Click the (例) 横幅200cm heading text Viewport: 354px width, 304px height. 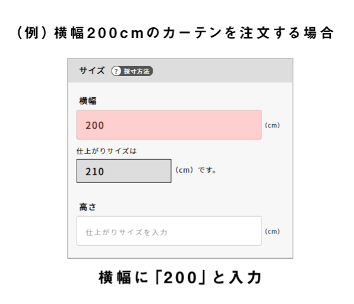pos(80,33)
